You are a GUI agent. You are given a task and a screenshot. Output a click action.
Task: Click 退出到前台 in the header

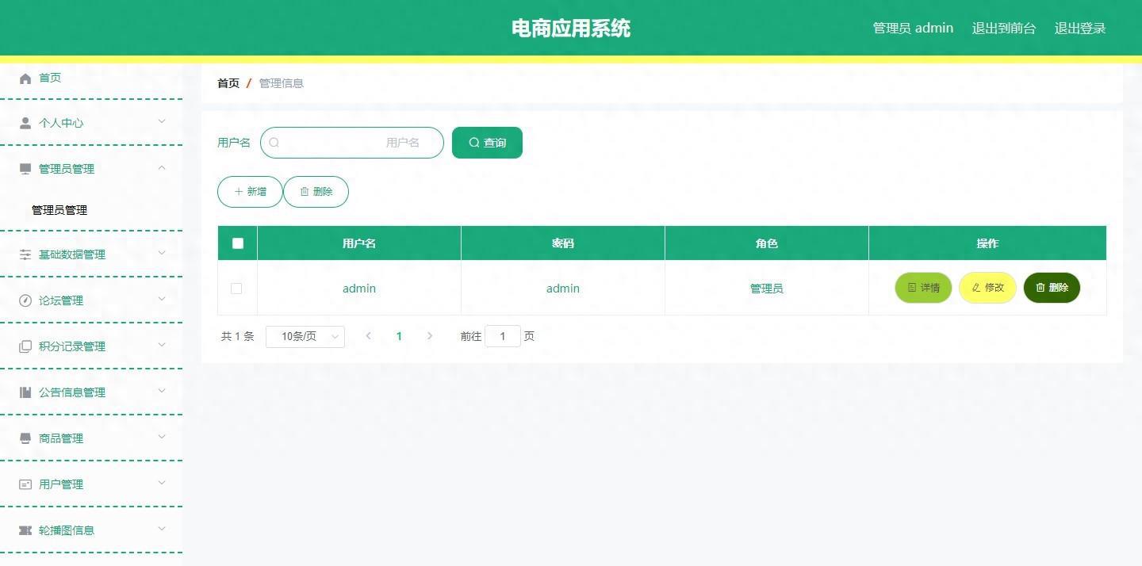click(x=1004, y=28)
